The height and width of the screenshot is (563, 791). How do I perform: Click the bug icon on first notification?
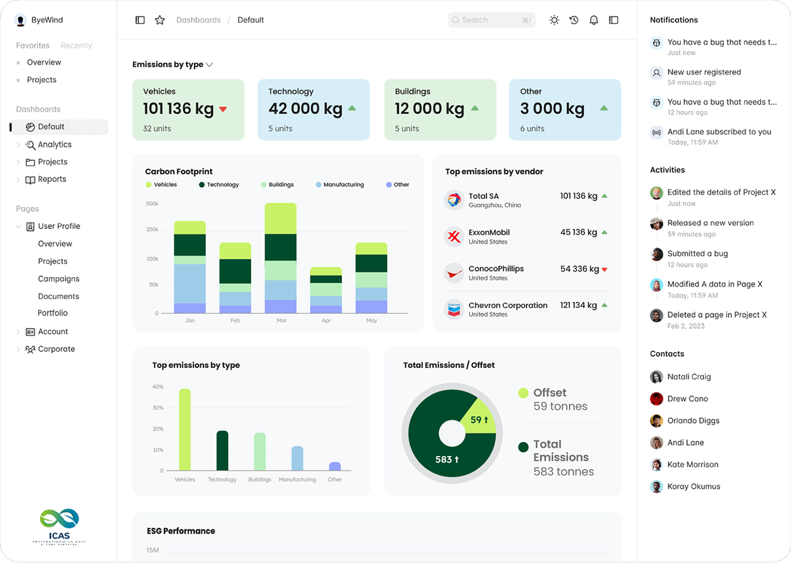click(656, 43)
